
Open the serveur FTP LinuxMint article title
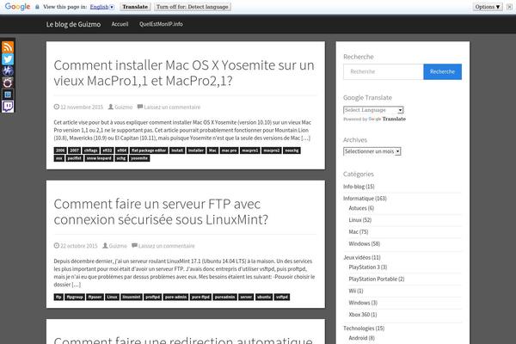pos(161,212)
